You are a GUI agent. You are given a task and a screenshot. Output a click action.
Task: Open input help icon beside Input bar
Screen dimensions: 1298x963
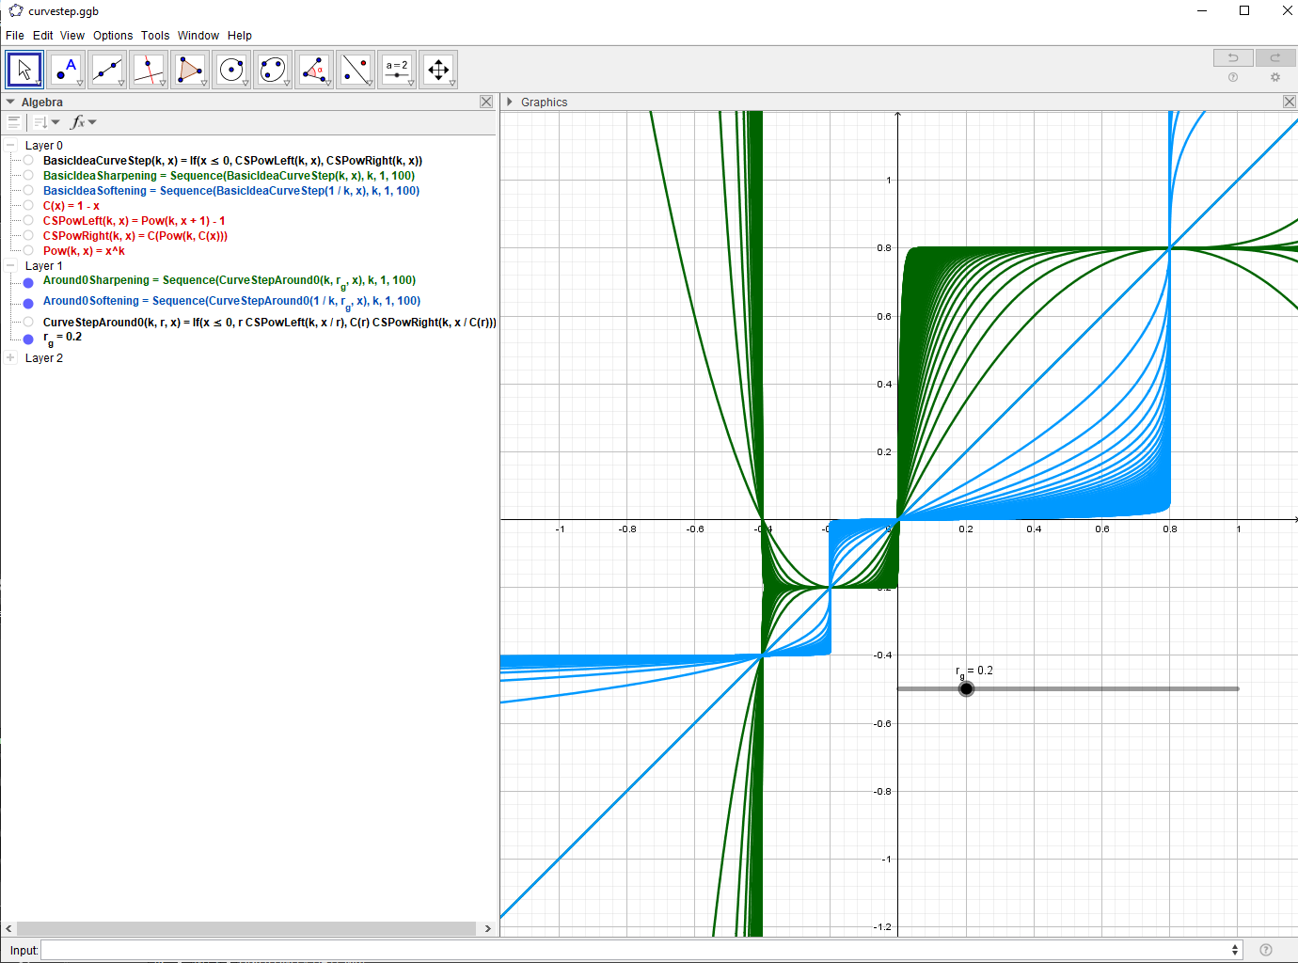[x=1266, y=950]
